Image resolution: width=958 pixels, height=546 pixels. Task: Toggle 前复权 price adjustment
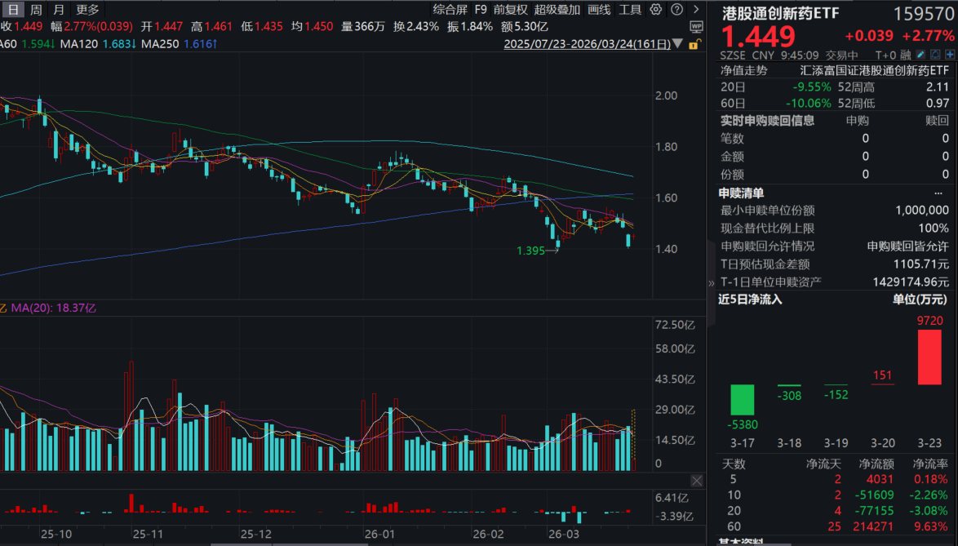tap(511, 10)
